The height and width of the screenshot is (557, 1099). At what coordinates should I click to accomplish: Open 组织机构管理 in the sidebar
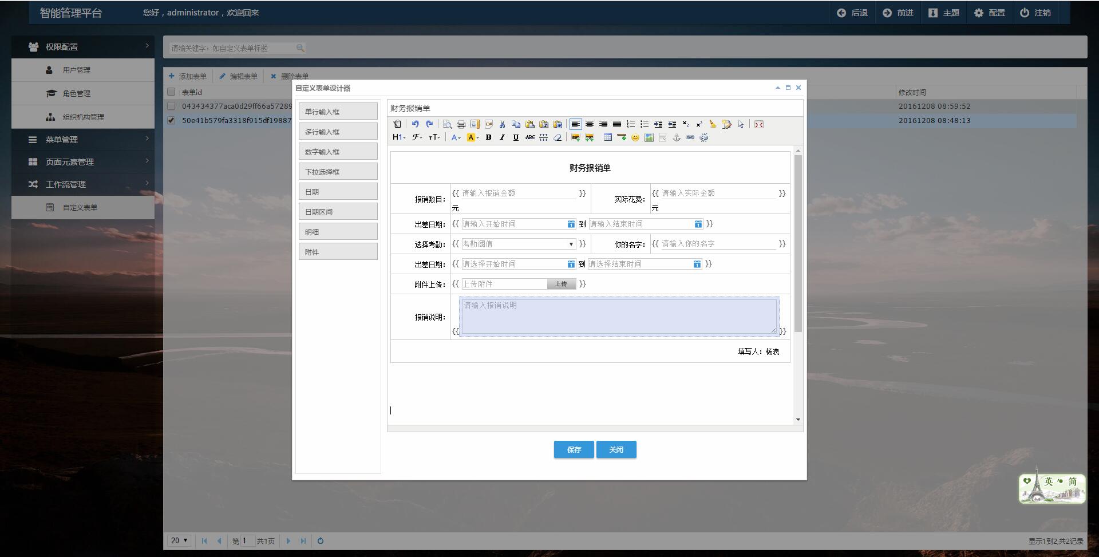point(83,117)
